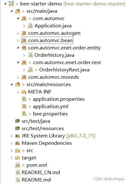Click the OrderhistoryRest.java file icon

coord(30,70)
